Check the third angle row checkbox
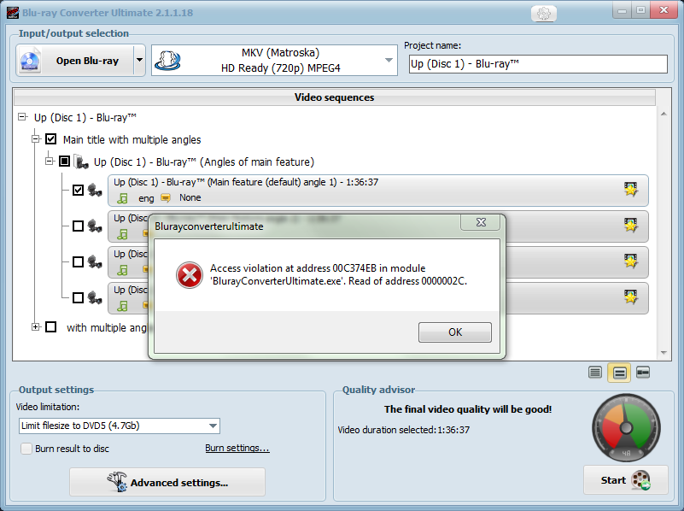The width and height of the screenshot is (684, 511). click(78, 261)
